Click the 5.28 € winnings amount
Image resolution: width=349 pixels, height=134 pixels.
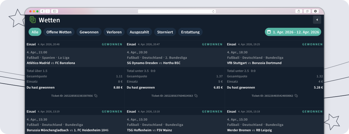318,87
